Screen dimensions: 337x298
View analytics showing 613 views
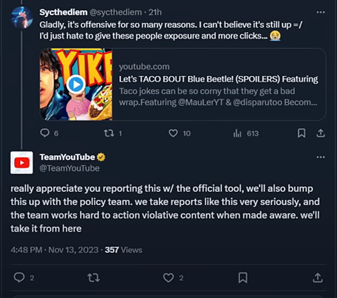238,133
